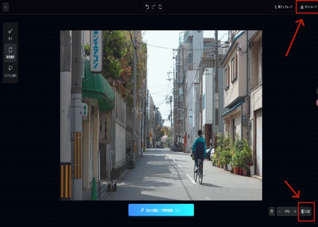The image size is (318, 227).
Task: Download the result with ダウンロード
Action: point(308,7)
